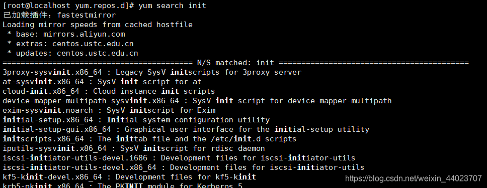Select the 'cloud-init.x86_64' package name
The width and height of the screenshot is (487, 188).
pos(41,91)
